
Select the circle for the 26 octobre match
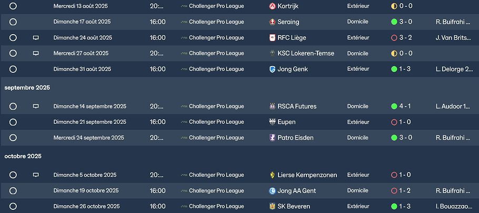click(13, 206)
